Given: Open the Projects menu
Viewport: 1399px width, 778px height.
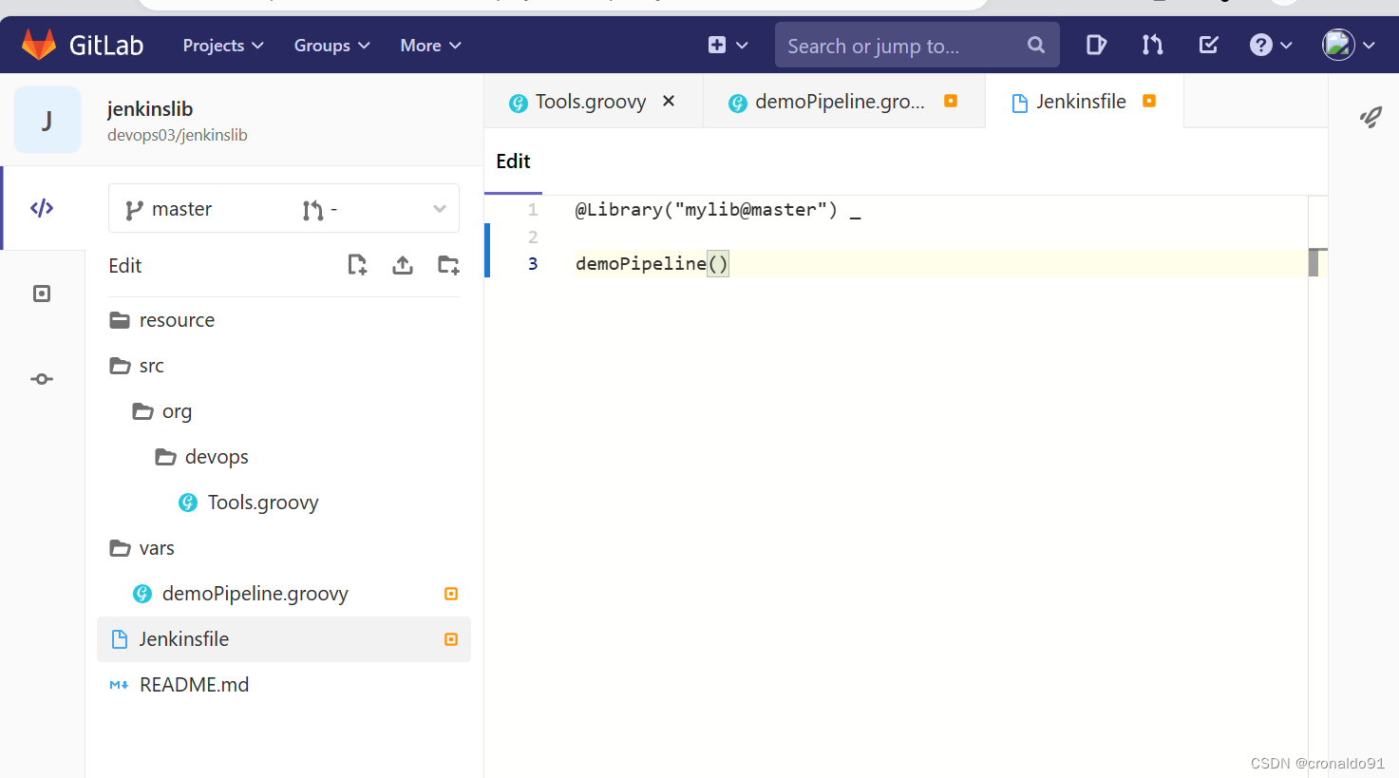Looking at the screenshot, I should tap(223, 46).
